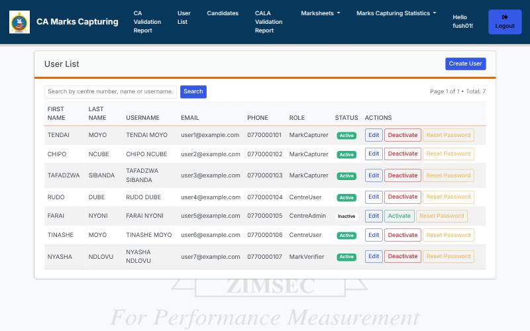Image resolution: width=530 pixels, height=331 pixels.
Task: Expand the Marksheets dropdown menu
Action: pos(321,13)
